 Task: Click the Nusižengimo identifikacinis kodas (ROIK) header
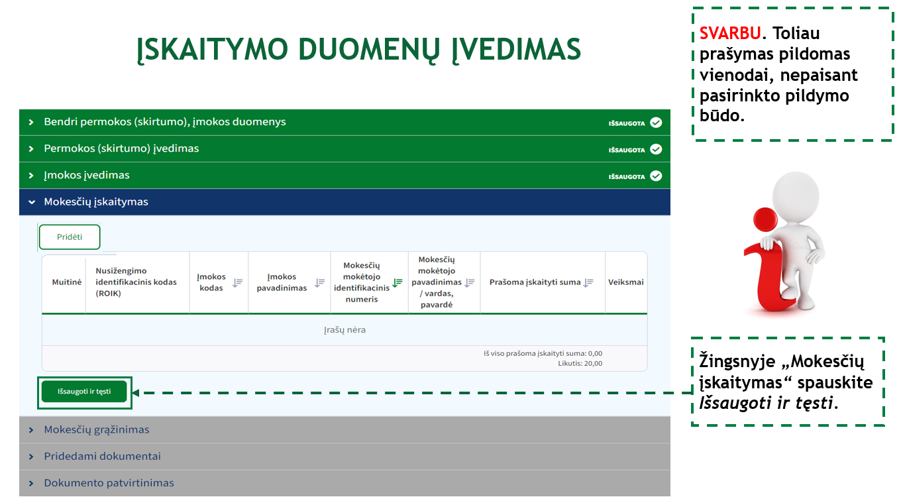click(136, 282)
